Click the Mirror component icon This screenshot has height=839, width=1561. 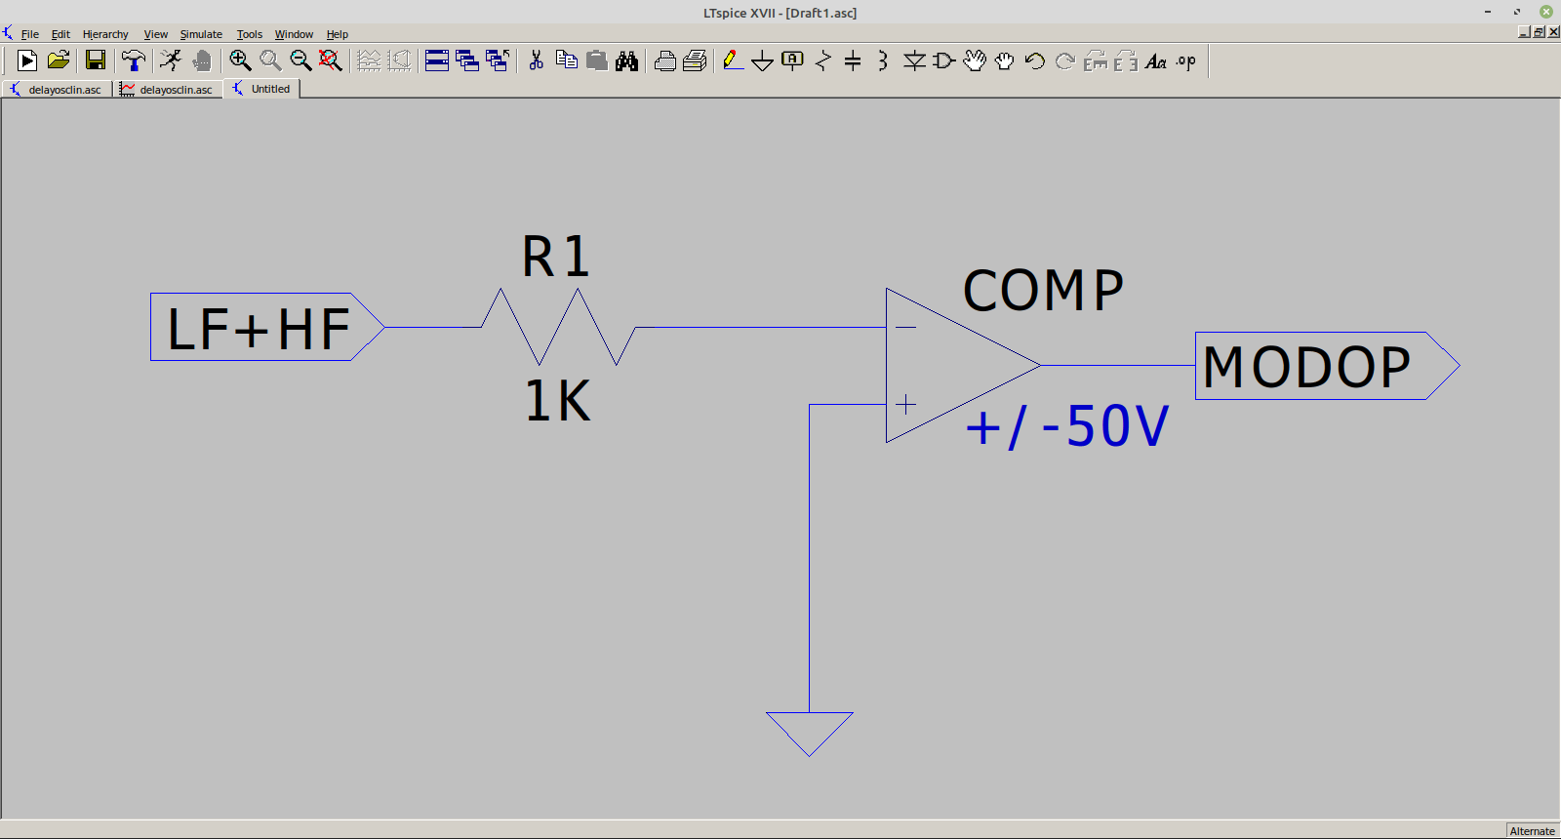pyautogui.click(x=1126, y=60)
